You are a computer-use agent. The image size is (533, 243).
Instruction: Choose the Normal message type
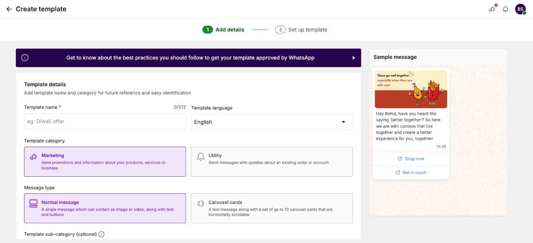[x=105, y=208]
